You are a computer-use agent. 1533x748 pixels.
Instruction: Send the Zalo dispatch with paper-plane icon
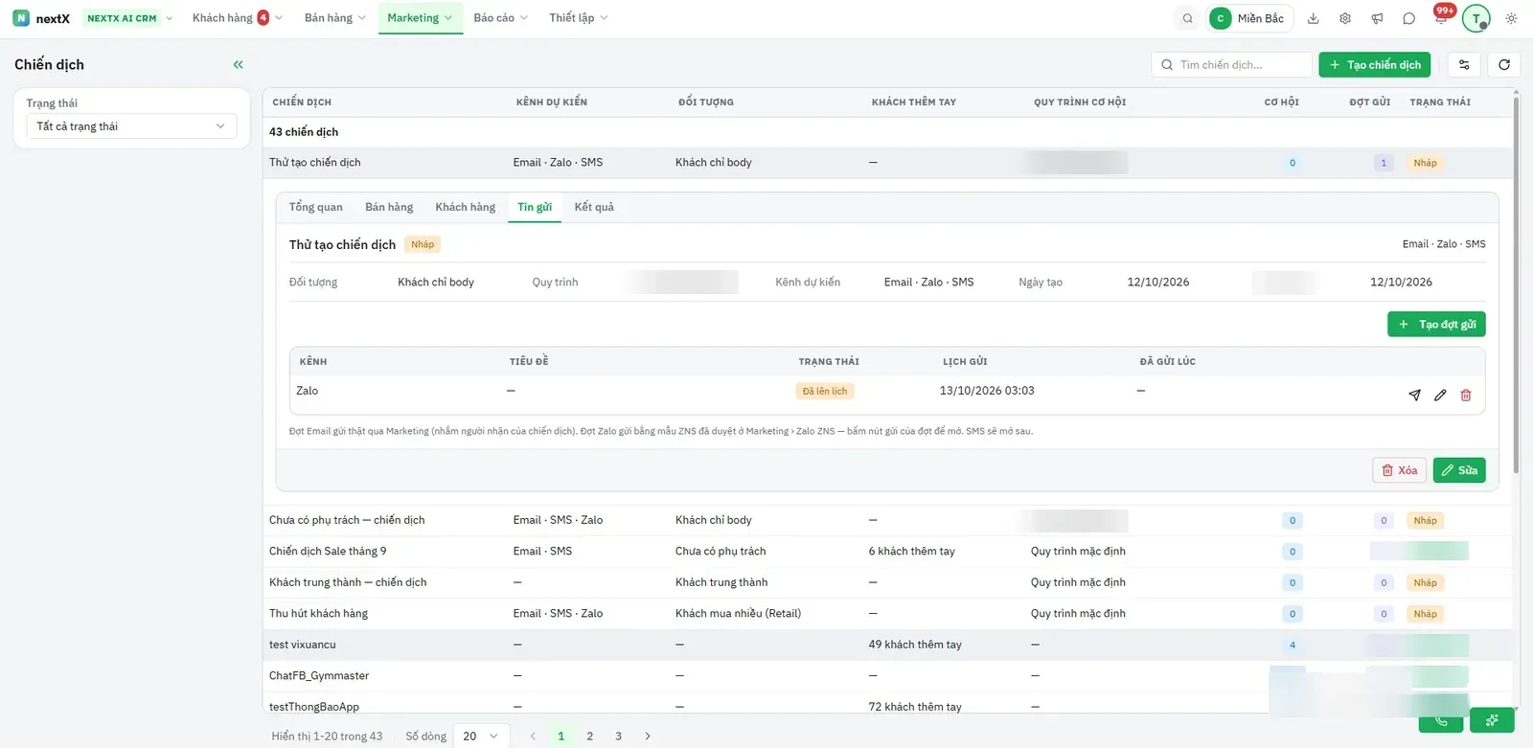click(1414, 395)
